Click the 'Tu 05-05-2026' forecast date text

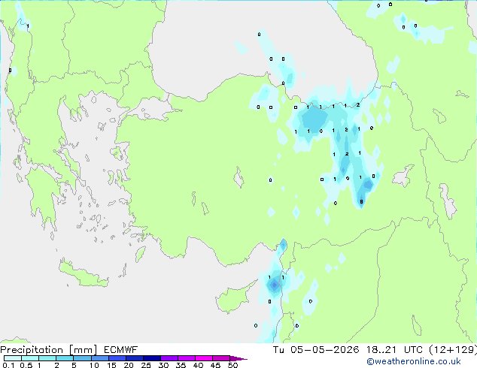[316, 350]
